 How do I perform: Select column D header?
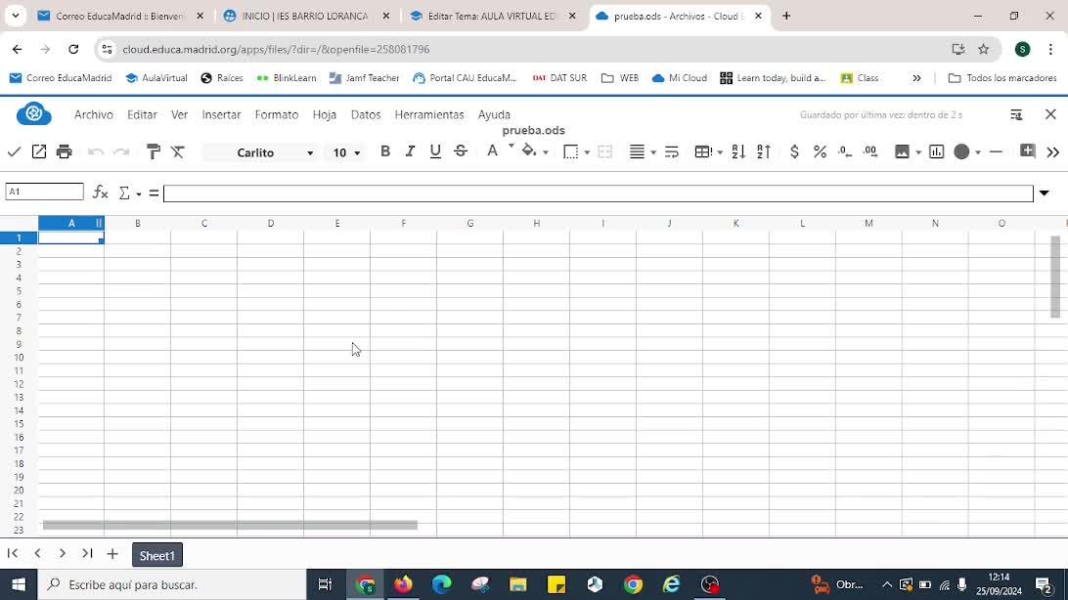270,223
